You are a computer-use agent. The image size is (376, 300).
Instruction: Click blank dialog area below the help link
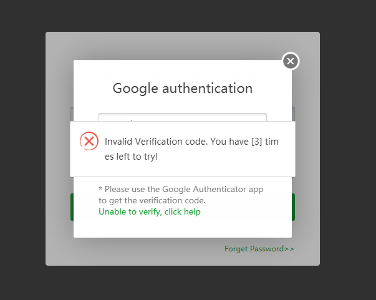pos(182,228)
